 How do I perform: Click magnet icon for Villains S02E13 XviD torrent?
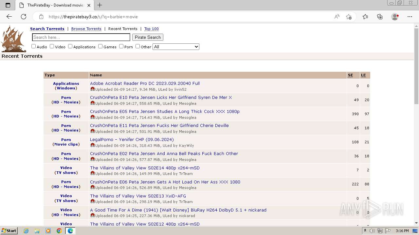click(92, 201)
